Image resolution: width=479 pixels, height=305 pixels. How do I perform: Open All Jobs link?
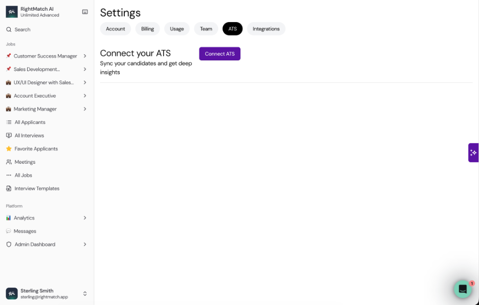(x=23, y=176)
